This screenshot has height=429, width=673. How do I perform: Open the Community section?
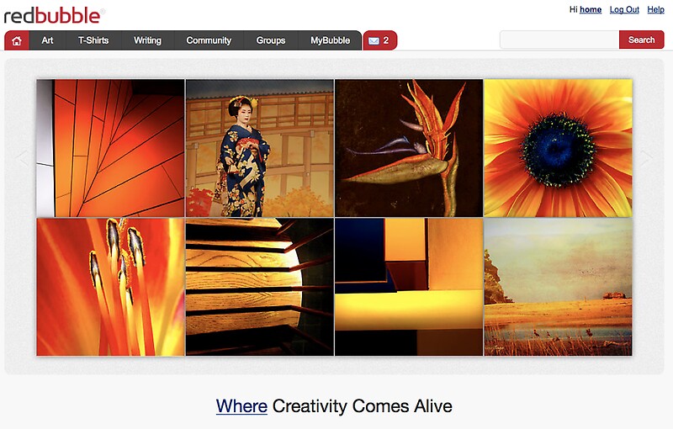[209, 40]
